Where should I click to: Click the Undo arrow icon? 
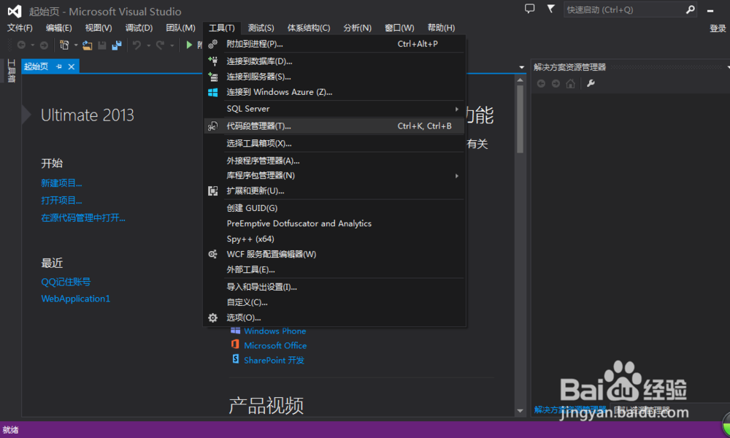click(137, 45)
